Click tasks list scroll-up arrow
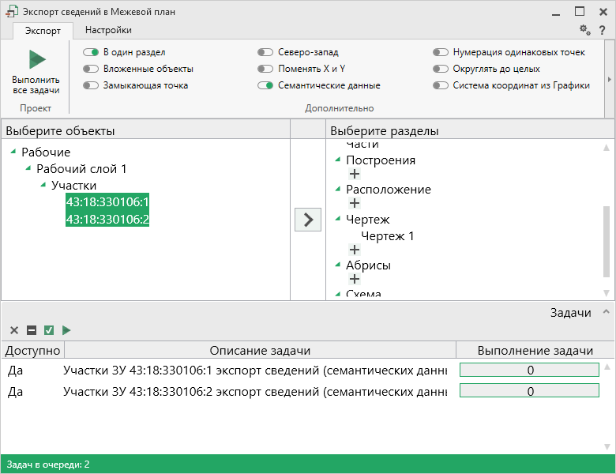 tap(607, 367)
